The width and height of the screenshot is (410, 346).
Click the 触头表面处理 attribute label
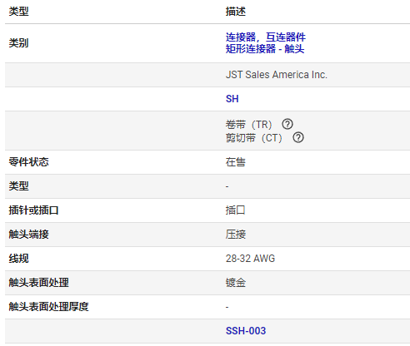pyautogui.click(x=38, y=283)
